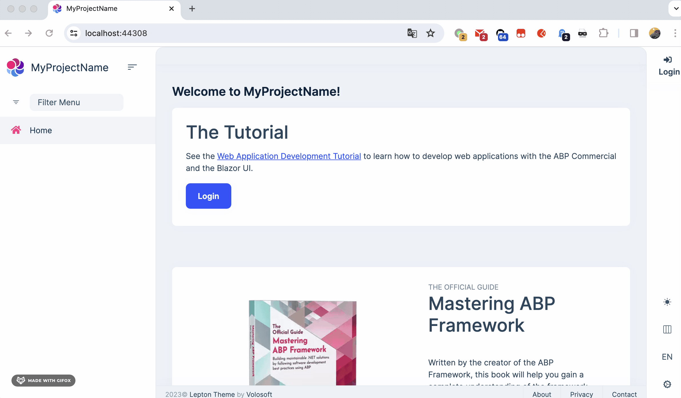Open Chrome three-dot menu
The width and height of the screenshot is (681, 398).
675,33
